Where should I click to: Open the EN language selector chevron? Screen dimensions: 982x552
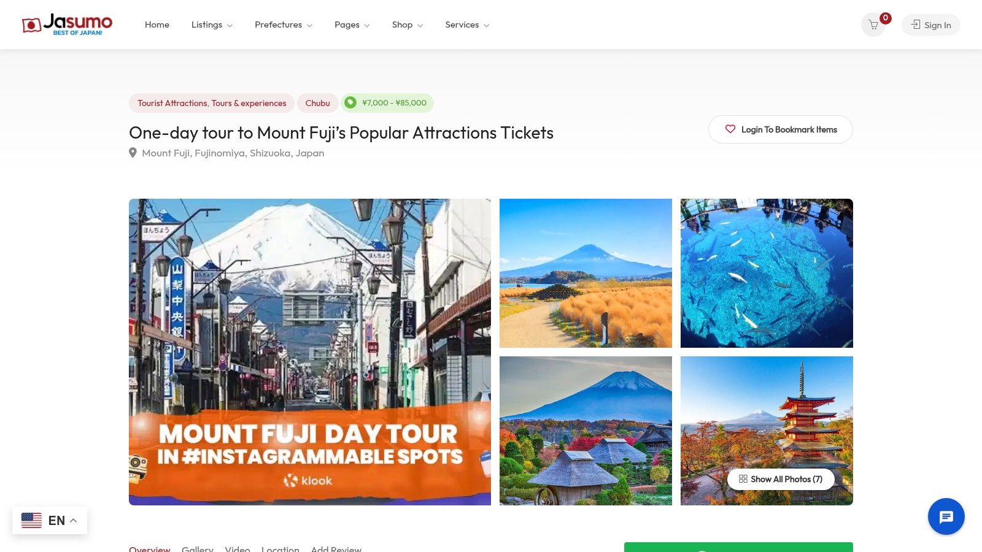pos(74,520)
